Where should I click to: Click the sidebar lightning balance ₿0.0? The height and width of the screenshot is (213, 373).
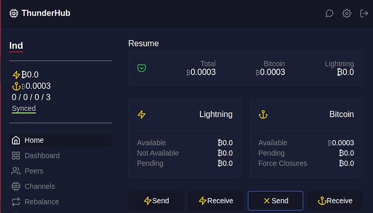[x=30, y=75]
